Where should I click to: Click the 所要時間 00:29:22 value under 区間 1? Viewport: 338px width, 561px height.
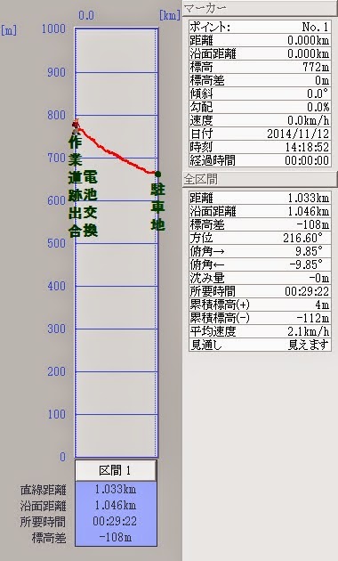[115, 521]
